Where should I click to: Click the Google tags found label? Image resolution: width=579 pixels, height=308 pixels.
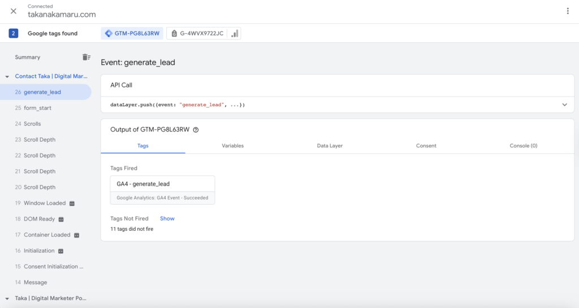(53, 33)
